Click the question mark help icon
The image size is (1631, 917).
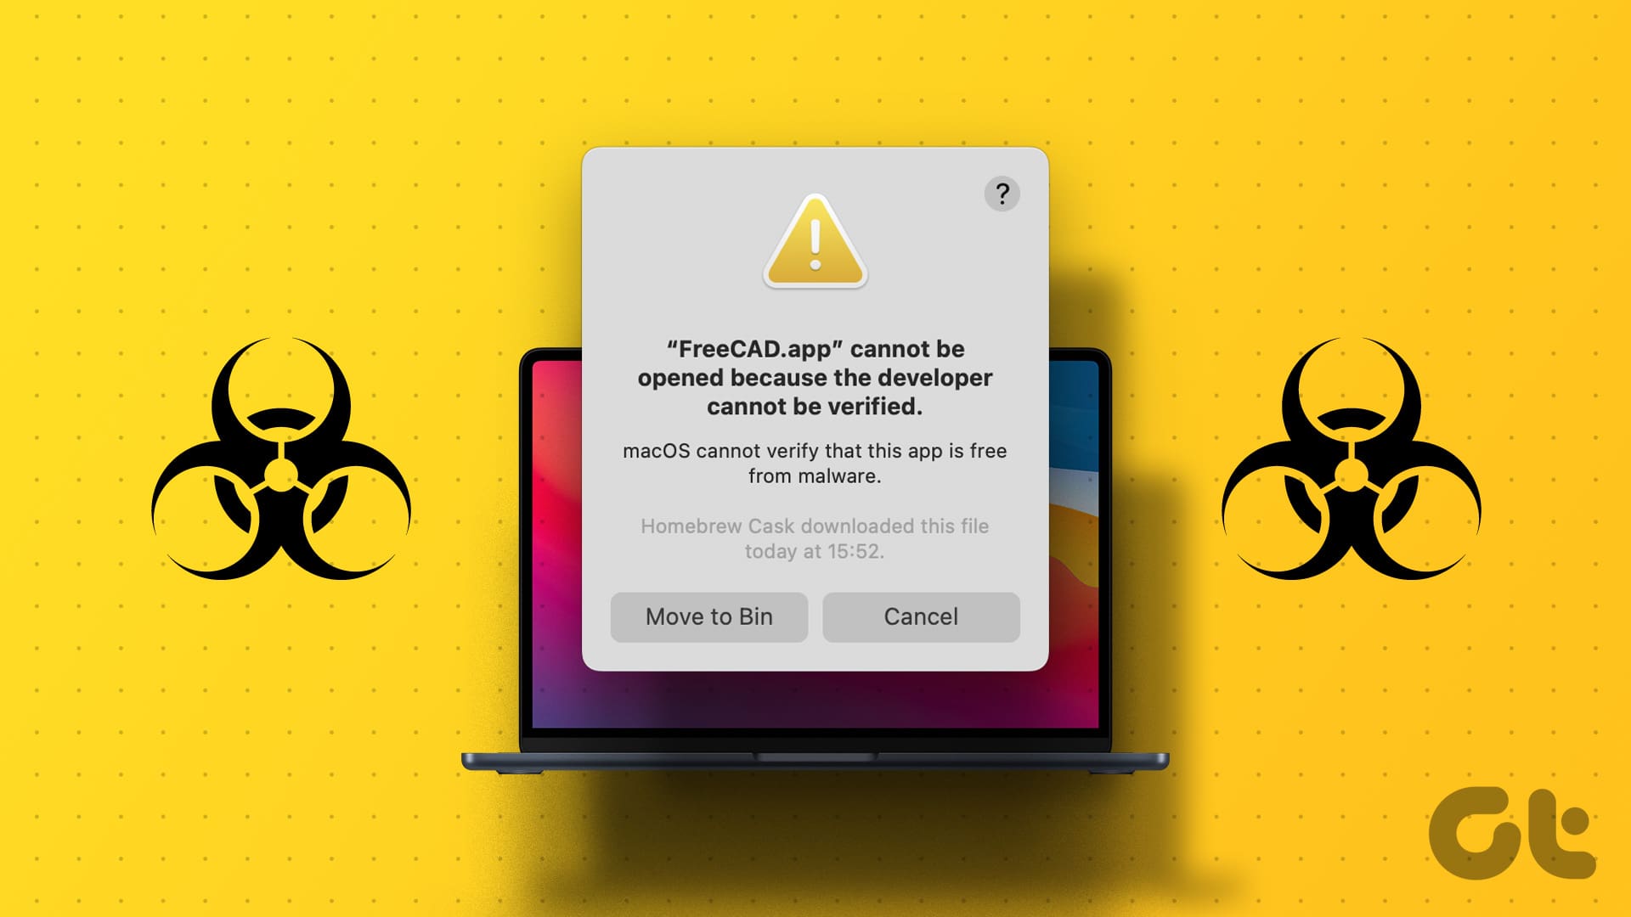(x=1001, y=194)
